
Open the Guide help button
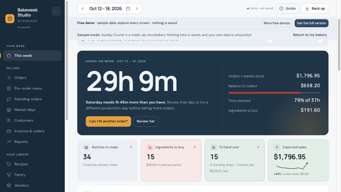287,9
